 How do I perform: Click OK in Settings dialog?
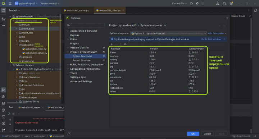click(193, 134)
